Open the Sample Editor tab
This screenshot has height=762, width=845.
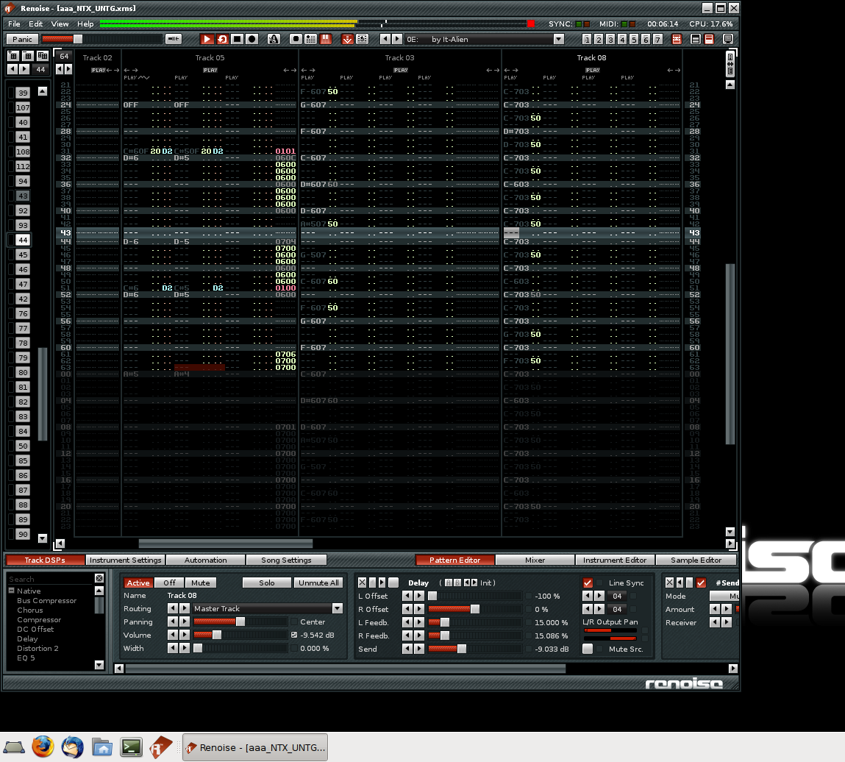(696, 560)
